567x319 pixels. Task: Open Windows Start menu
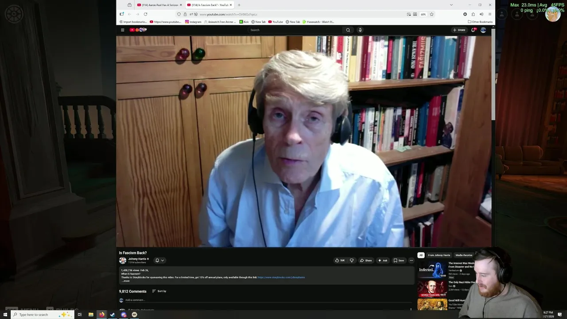(5, 315)
